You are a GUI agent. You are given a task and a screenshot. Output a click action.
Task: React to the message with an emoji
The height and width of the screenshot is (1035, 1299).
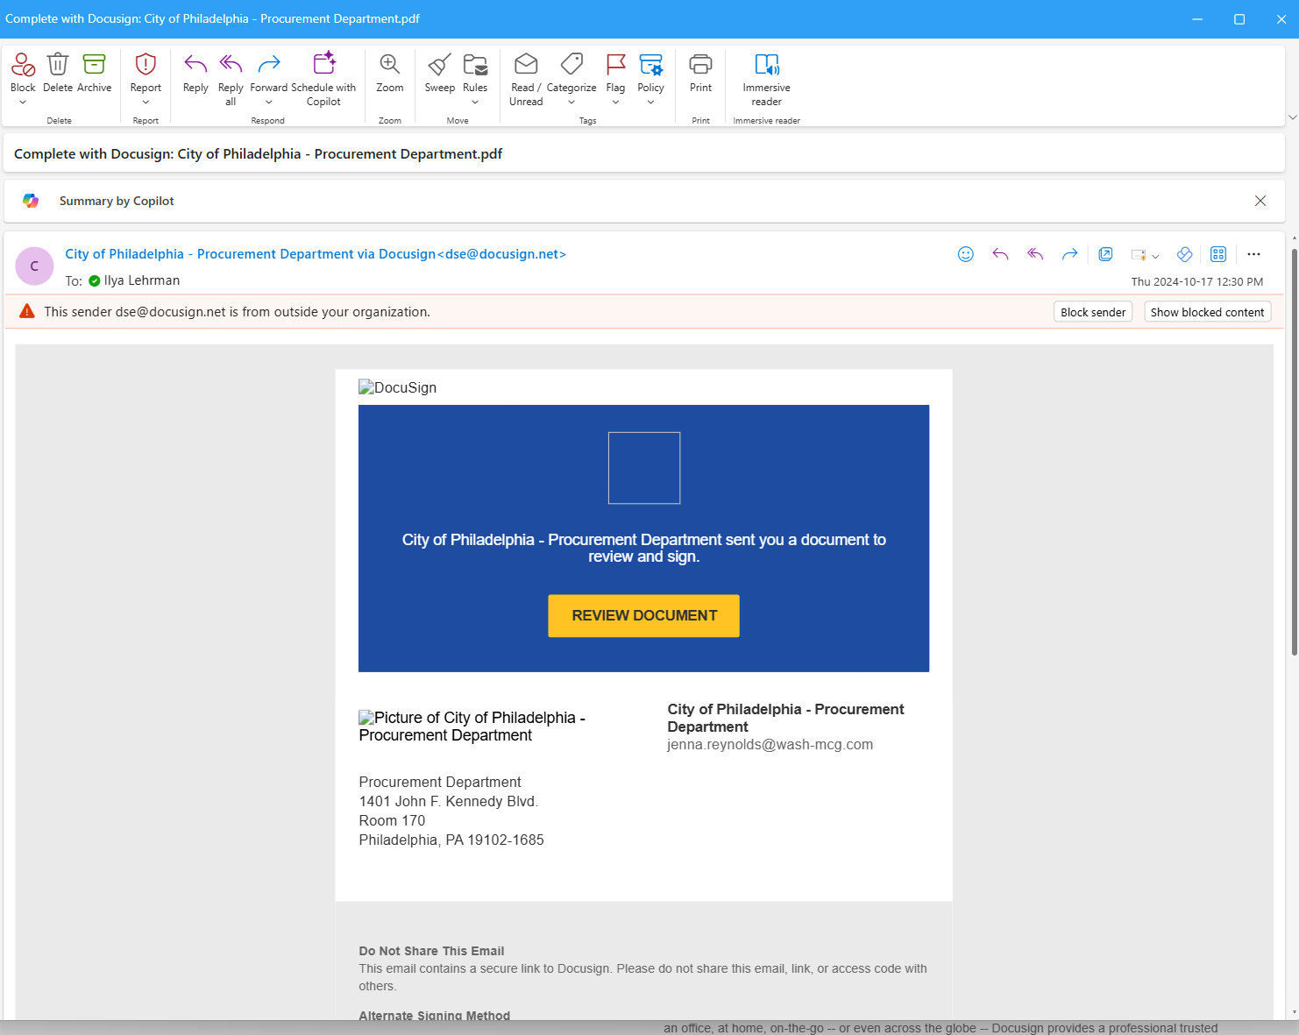(x=965, y=254)
